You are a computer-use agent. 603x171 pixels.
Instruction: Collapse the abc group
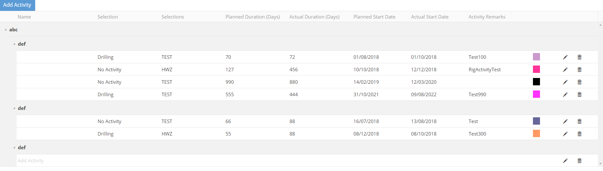pyautogui.click(x=6, y=30)
